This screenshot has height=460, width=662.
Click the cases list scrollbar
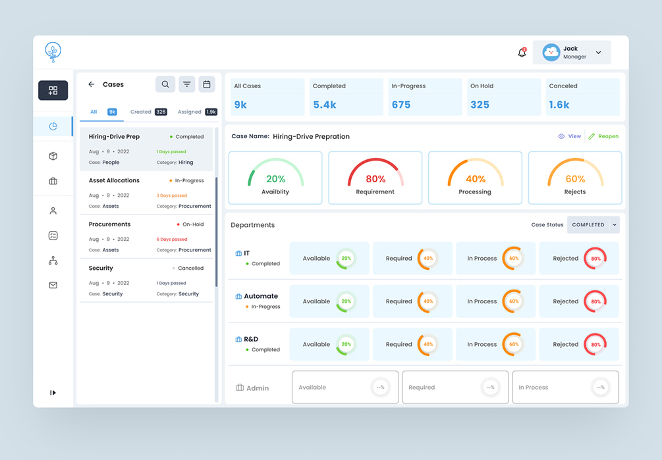click(x=217, y=232)
